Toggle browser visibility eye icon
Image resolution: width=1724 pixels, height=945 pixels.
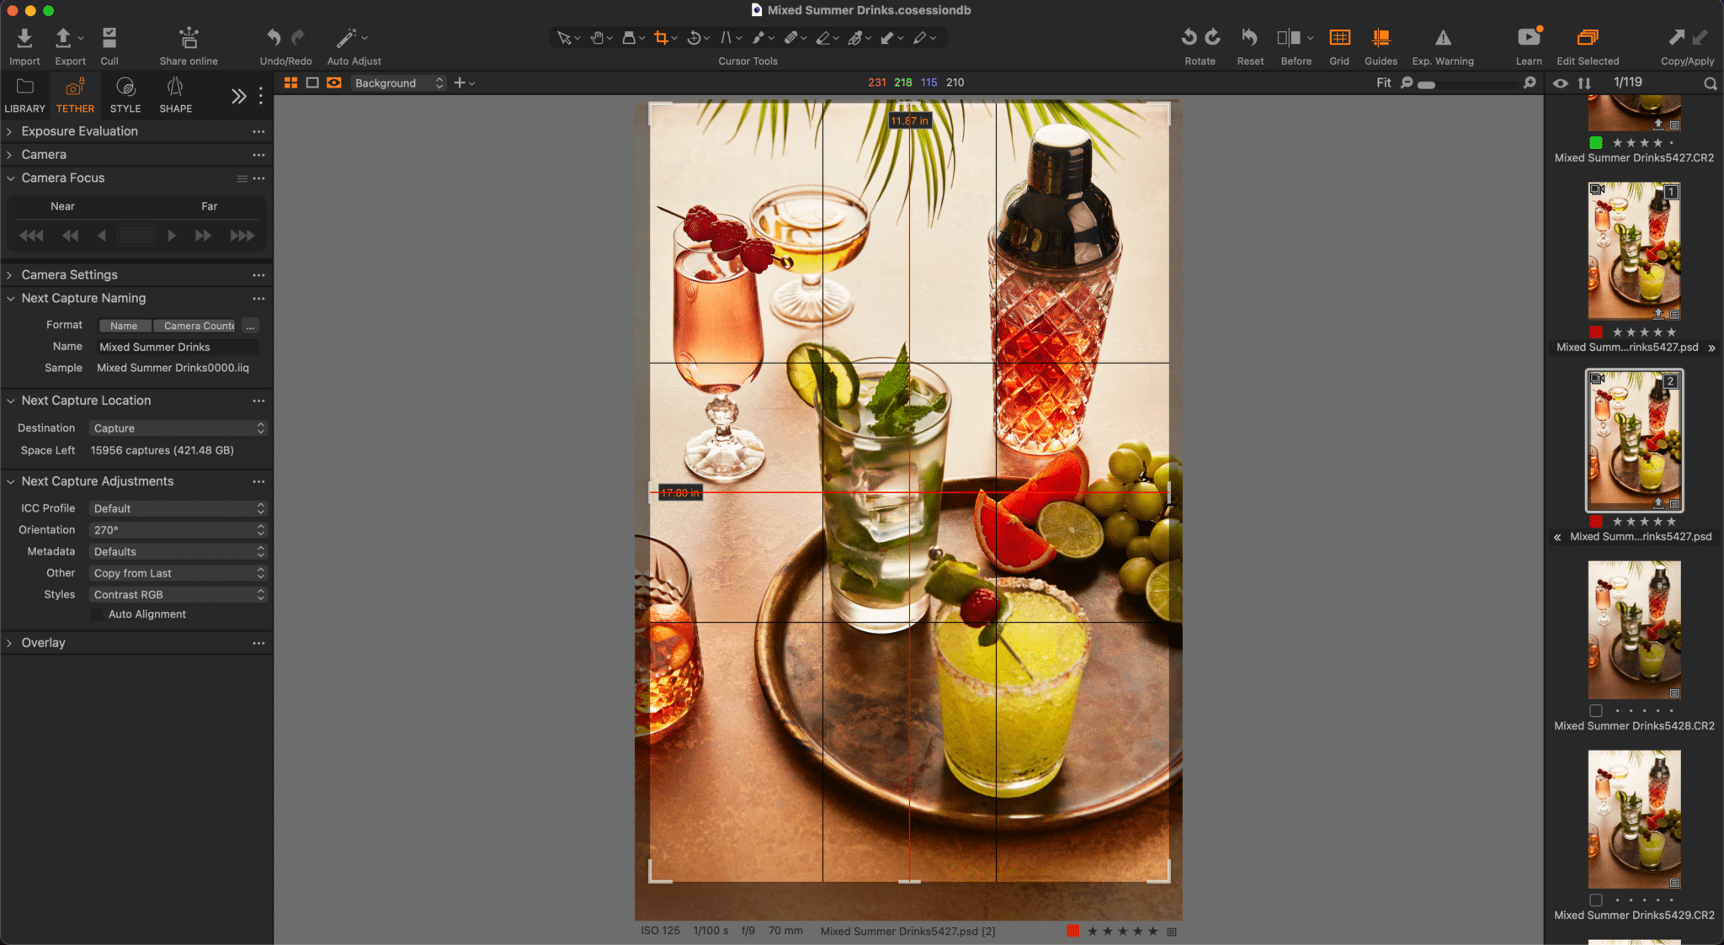(x=1560, y=82)
